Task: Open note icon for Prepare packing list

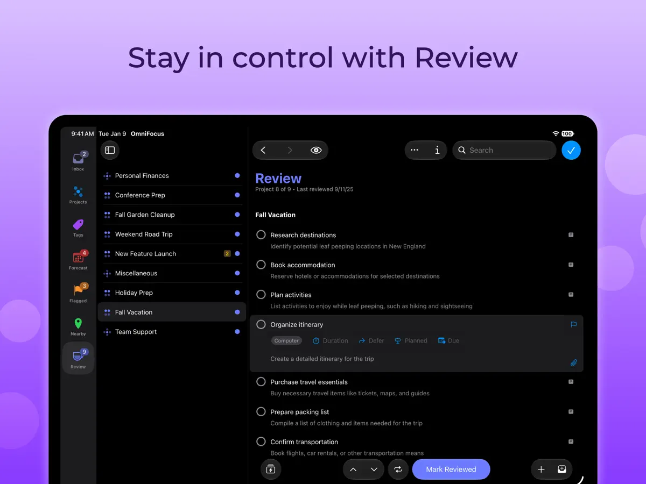Action: (x=571, y=412)
